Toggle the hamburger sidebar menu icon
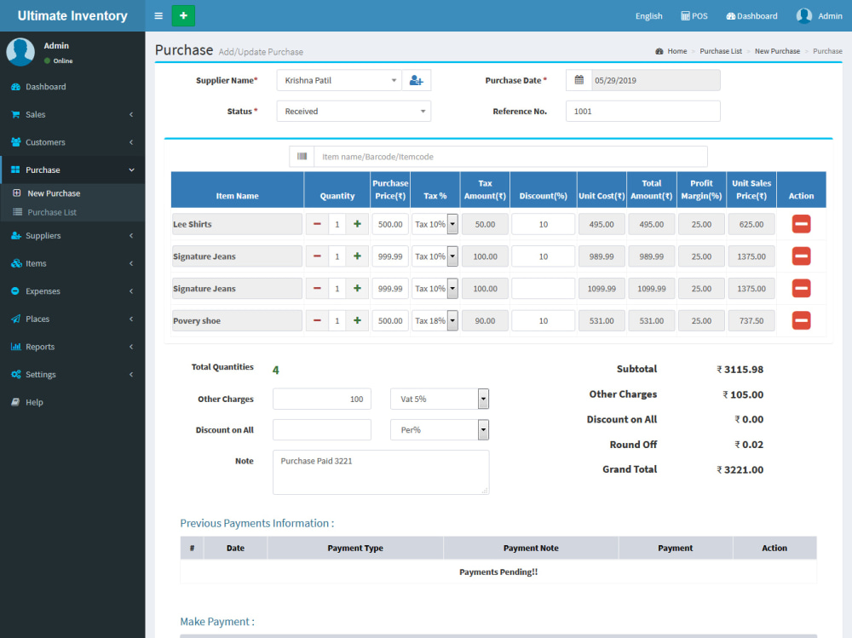Screen dimensions: 852x638 pos(158,16)
